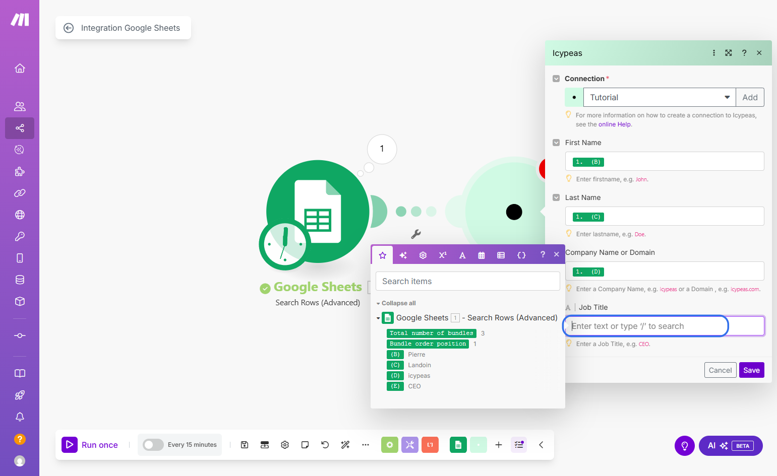Open the notifications bell icon
Screen dimensions: 777x476
point(20,417)
